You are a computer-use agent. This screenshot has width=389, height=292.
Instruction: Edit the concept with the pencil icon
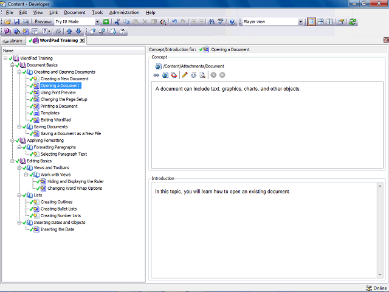pos(185,75)
